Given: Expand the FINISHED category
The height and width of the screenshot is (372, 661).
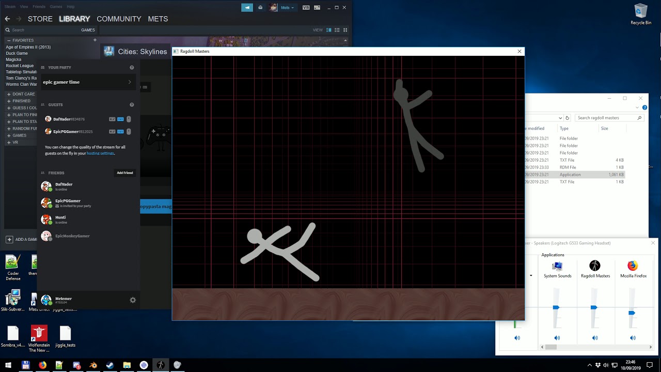Looking at the screenshot, I should [9, 101].
